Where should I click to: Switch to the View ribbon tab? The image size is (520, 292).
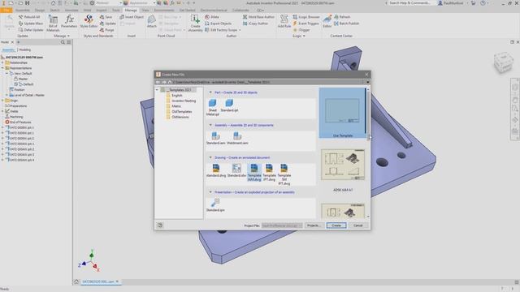[x=145, y=11]
